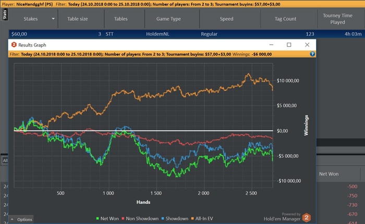Click the HoldemNL game type cell
The width and height of the screenshot is (365, 224).
click(157, 34)
